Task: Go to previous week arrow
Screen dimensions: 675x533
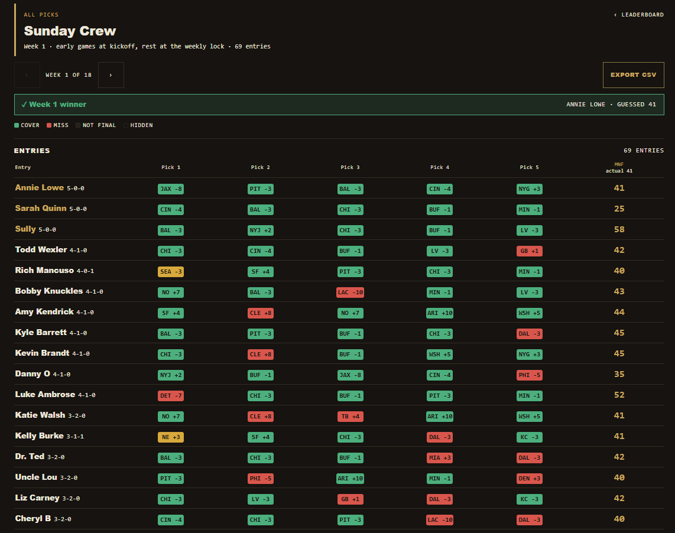Action: point(27,75)
